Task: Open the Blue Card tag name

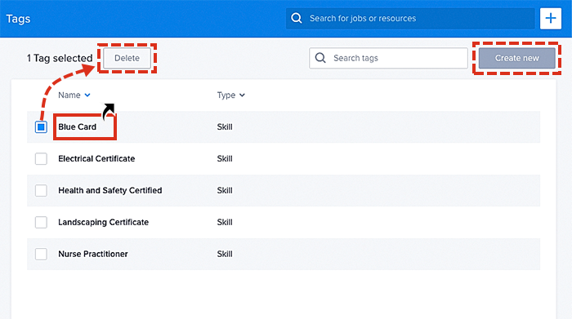Action: (x=78, y=126)
